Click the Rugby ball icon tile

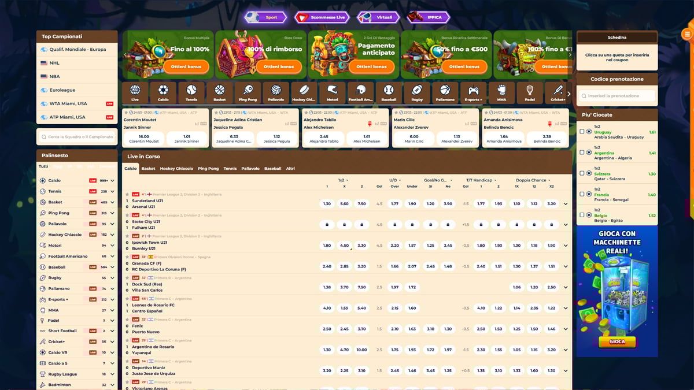click(417, 92)
